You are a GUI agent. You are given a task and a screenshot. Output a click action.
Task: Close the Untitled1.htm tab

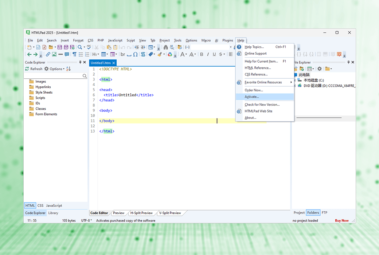point(114,63)
